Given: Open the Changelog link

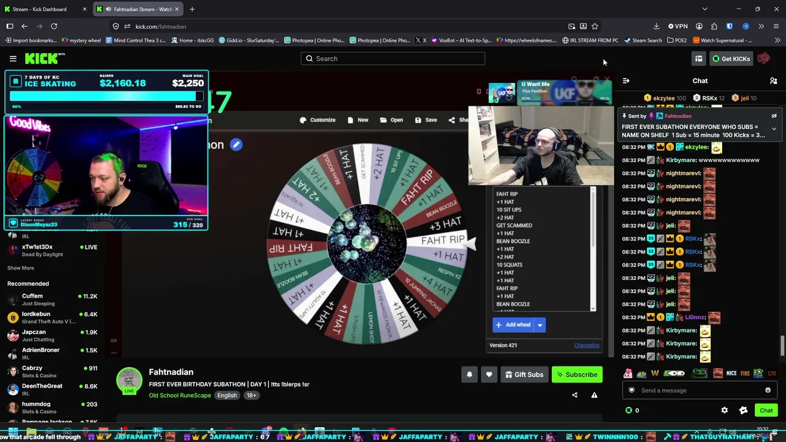Looking at the screenshot, I should point(586,345).
